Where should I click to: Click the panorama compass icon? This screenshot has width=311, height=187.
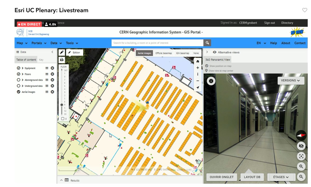point(301,135)
